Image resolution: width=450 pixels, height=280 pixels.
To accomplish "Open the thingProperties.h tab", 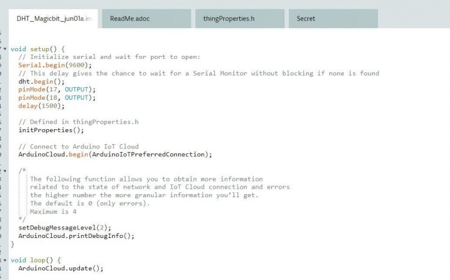I will coord(224,19).
